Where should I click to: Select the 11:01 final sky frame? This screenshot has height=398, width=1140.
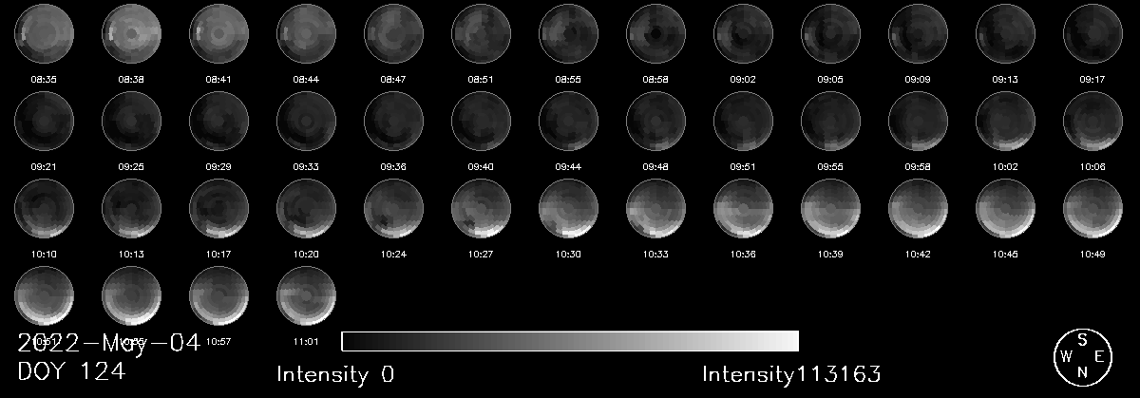306,295
